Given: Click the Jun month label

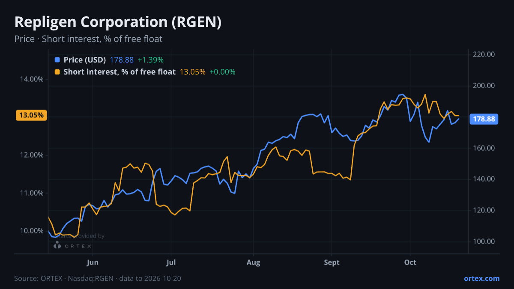Looking at the screenshot, I should coord(92,262).
